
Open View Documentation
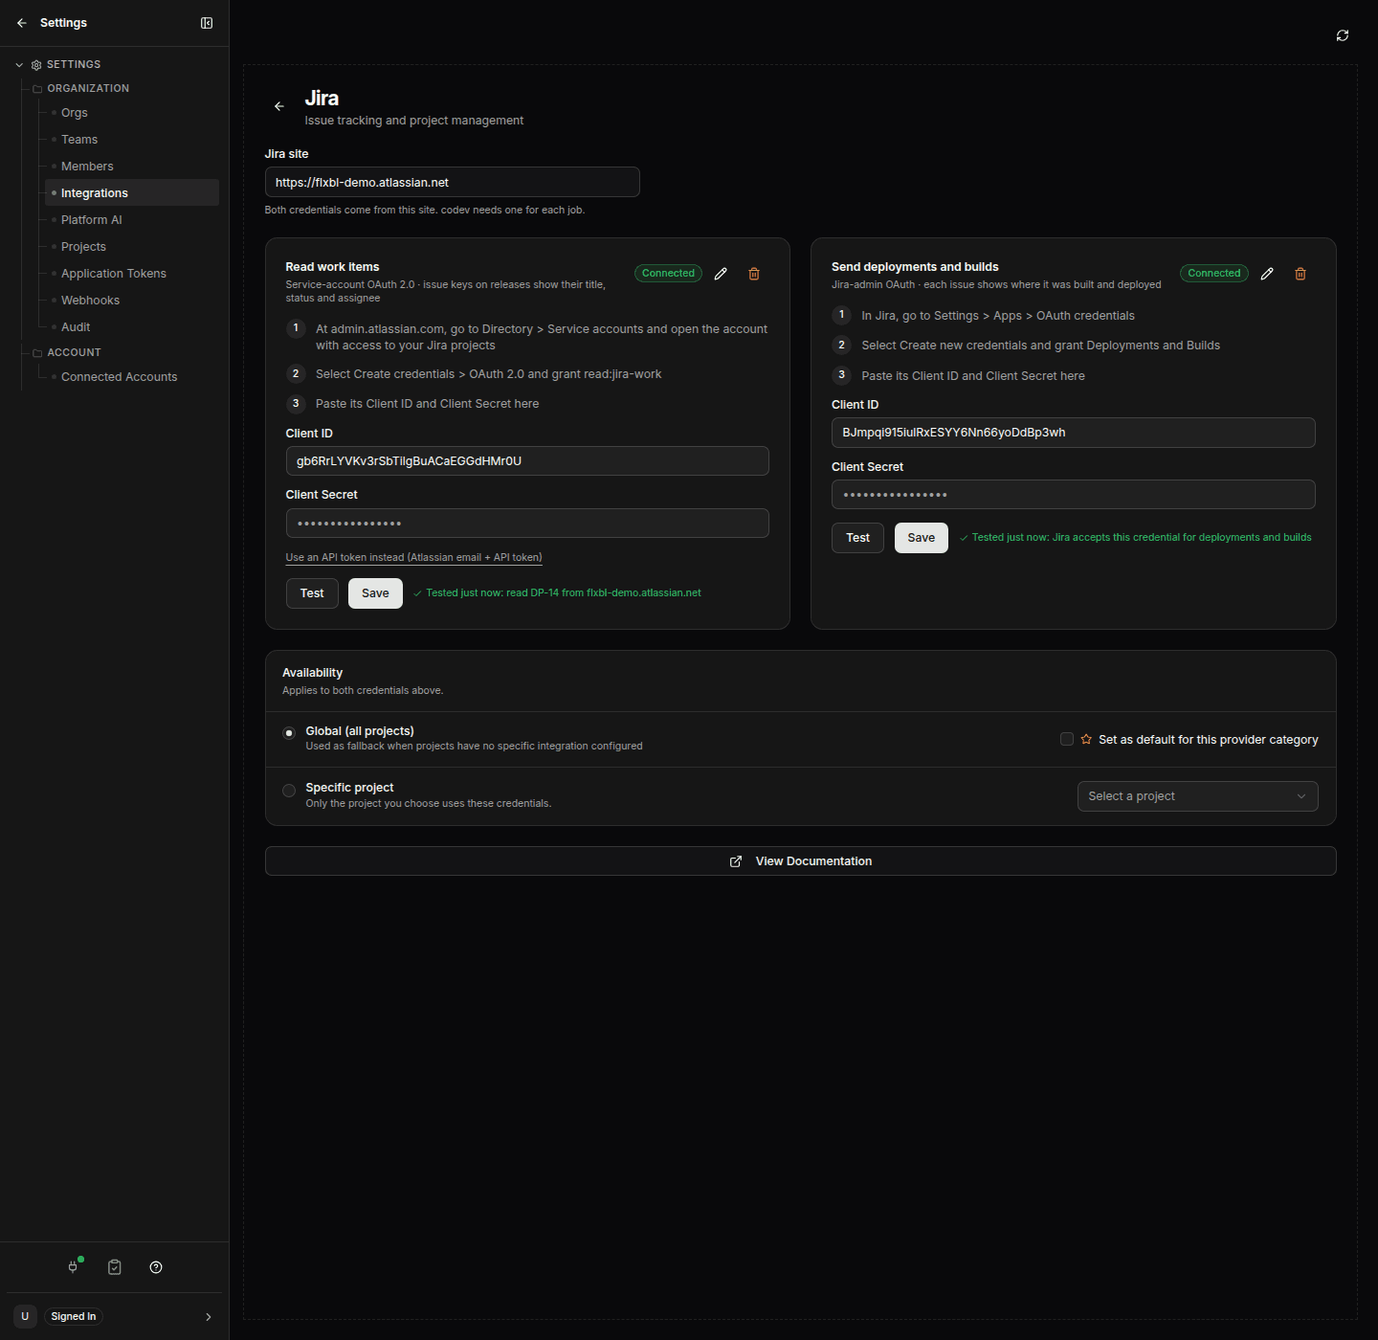(800, 861)
